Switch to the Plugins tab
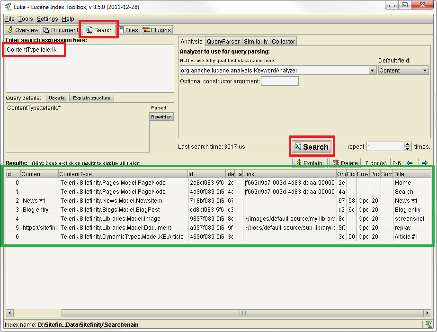The image size is (437, 332). 157,30
